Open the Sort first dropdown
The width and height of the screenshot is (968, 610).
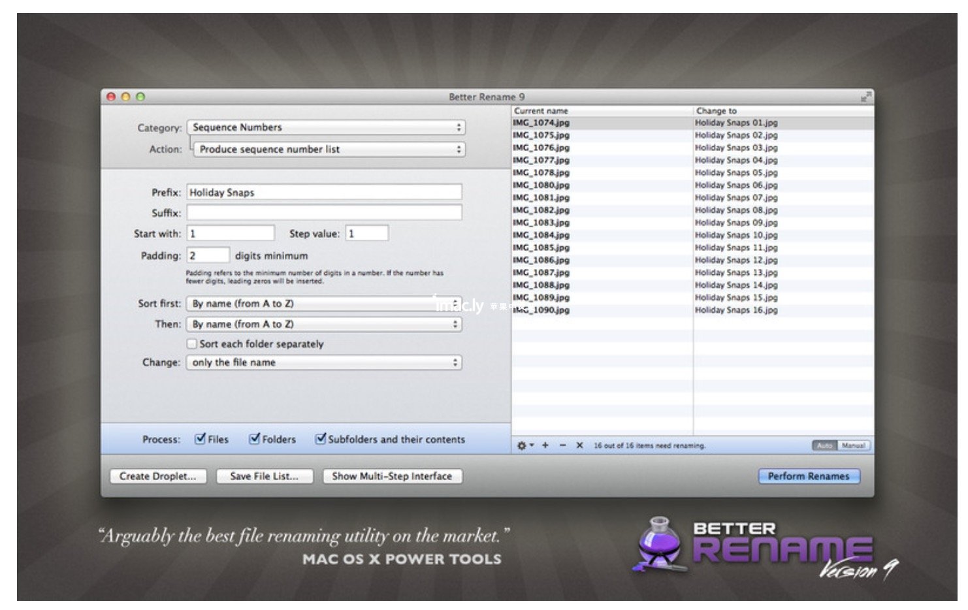tap(325, 304)
